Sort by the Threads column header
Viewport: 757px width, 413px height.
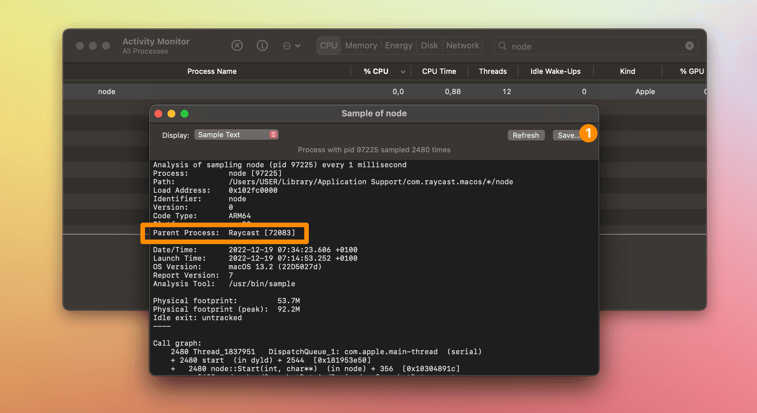pyautogui.click(x=492, y=71)
